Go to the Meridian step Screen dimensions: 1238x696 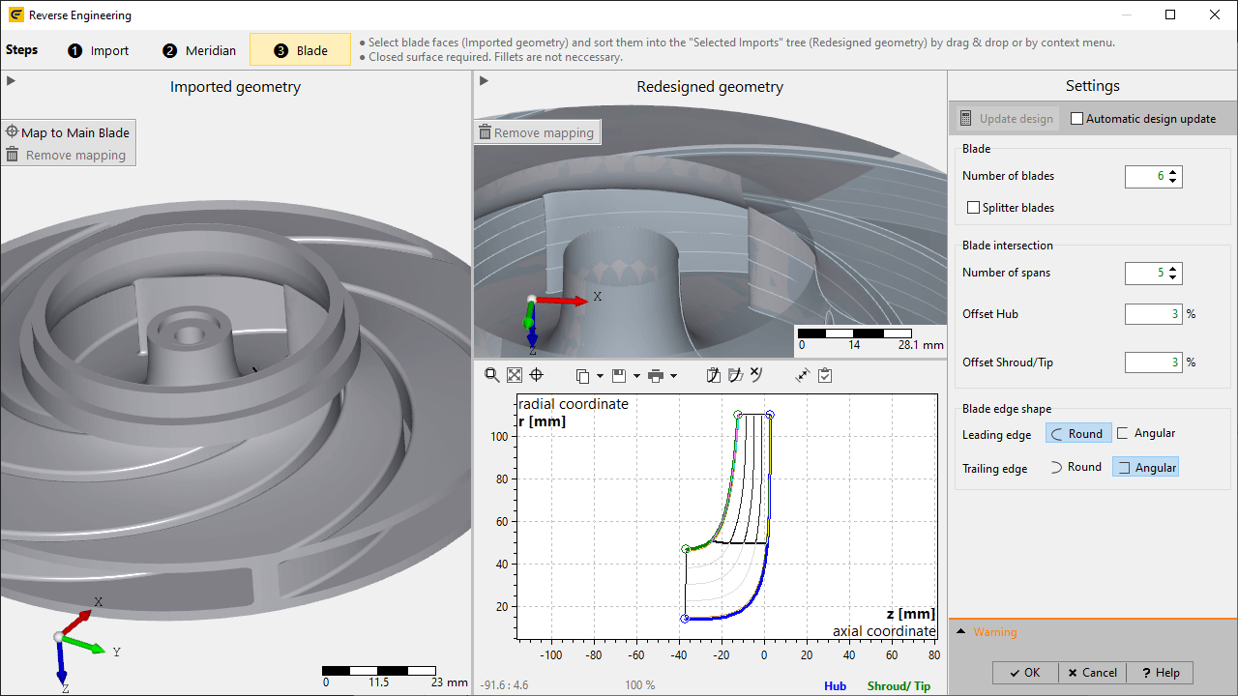pos(199,50)
